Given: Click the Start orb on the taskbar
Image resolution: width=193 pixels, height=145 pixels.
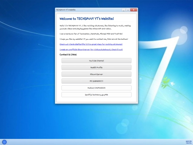Looking at the screenshot, I should coord(4,142).
